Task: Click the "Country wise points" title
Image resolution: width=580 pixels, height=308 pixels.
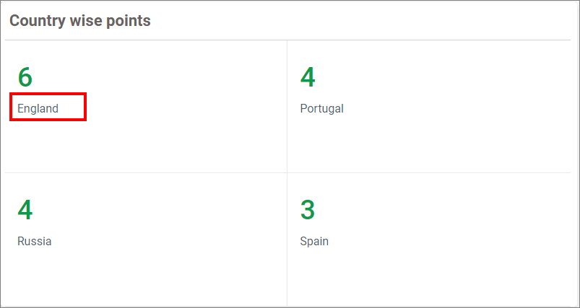Action: (x=80, y=21)
